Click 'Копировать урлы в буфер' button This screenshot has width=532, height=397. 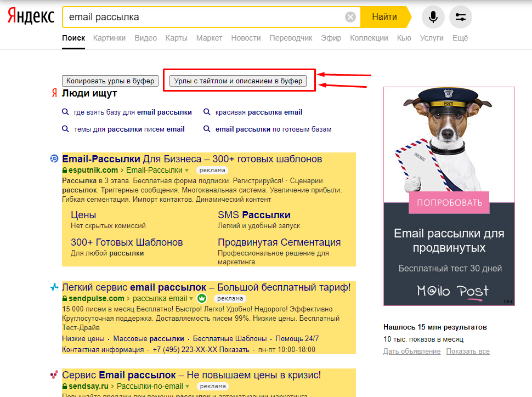(110, 81)
